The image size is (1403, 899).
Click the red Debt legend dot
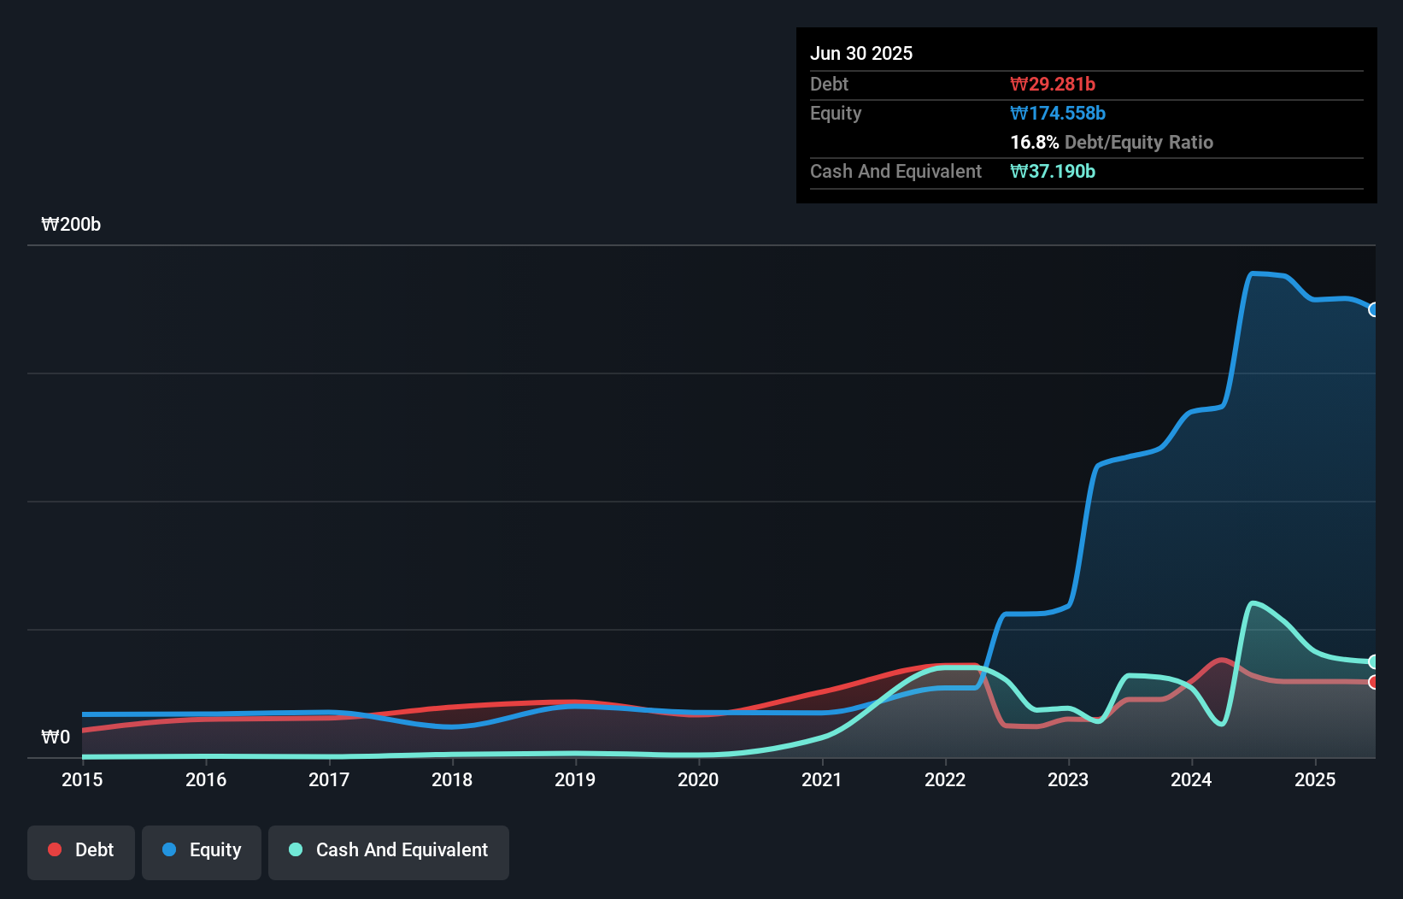click(54, 849)
